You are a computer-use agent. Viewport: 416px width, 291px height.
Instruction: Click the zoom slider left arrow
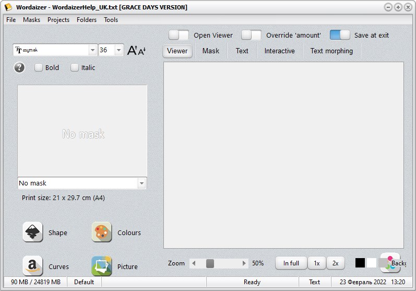pyautogui.click(x=194, y=263)
